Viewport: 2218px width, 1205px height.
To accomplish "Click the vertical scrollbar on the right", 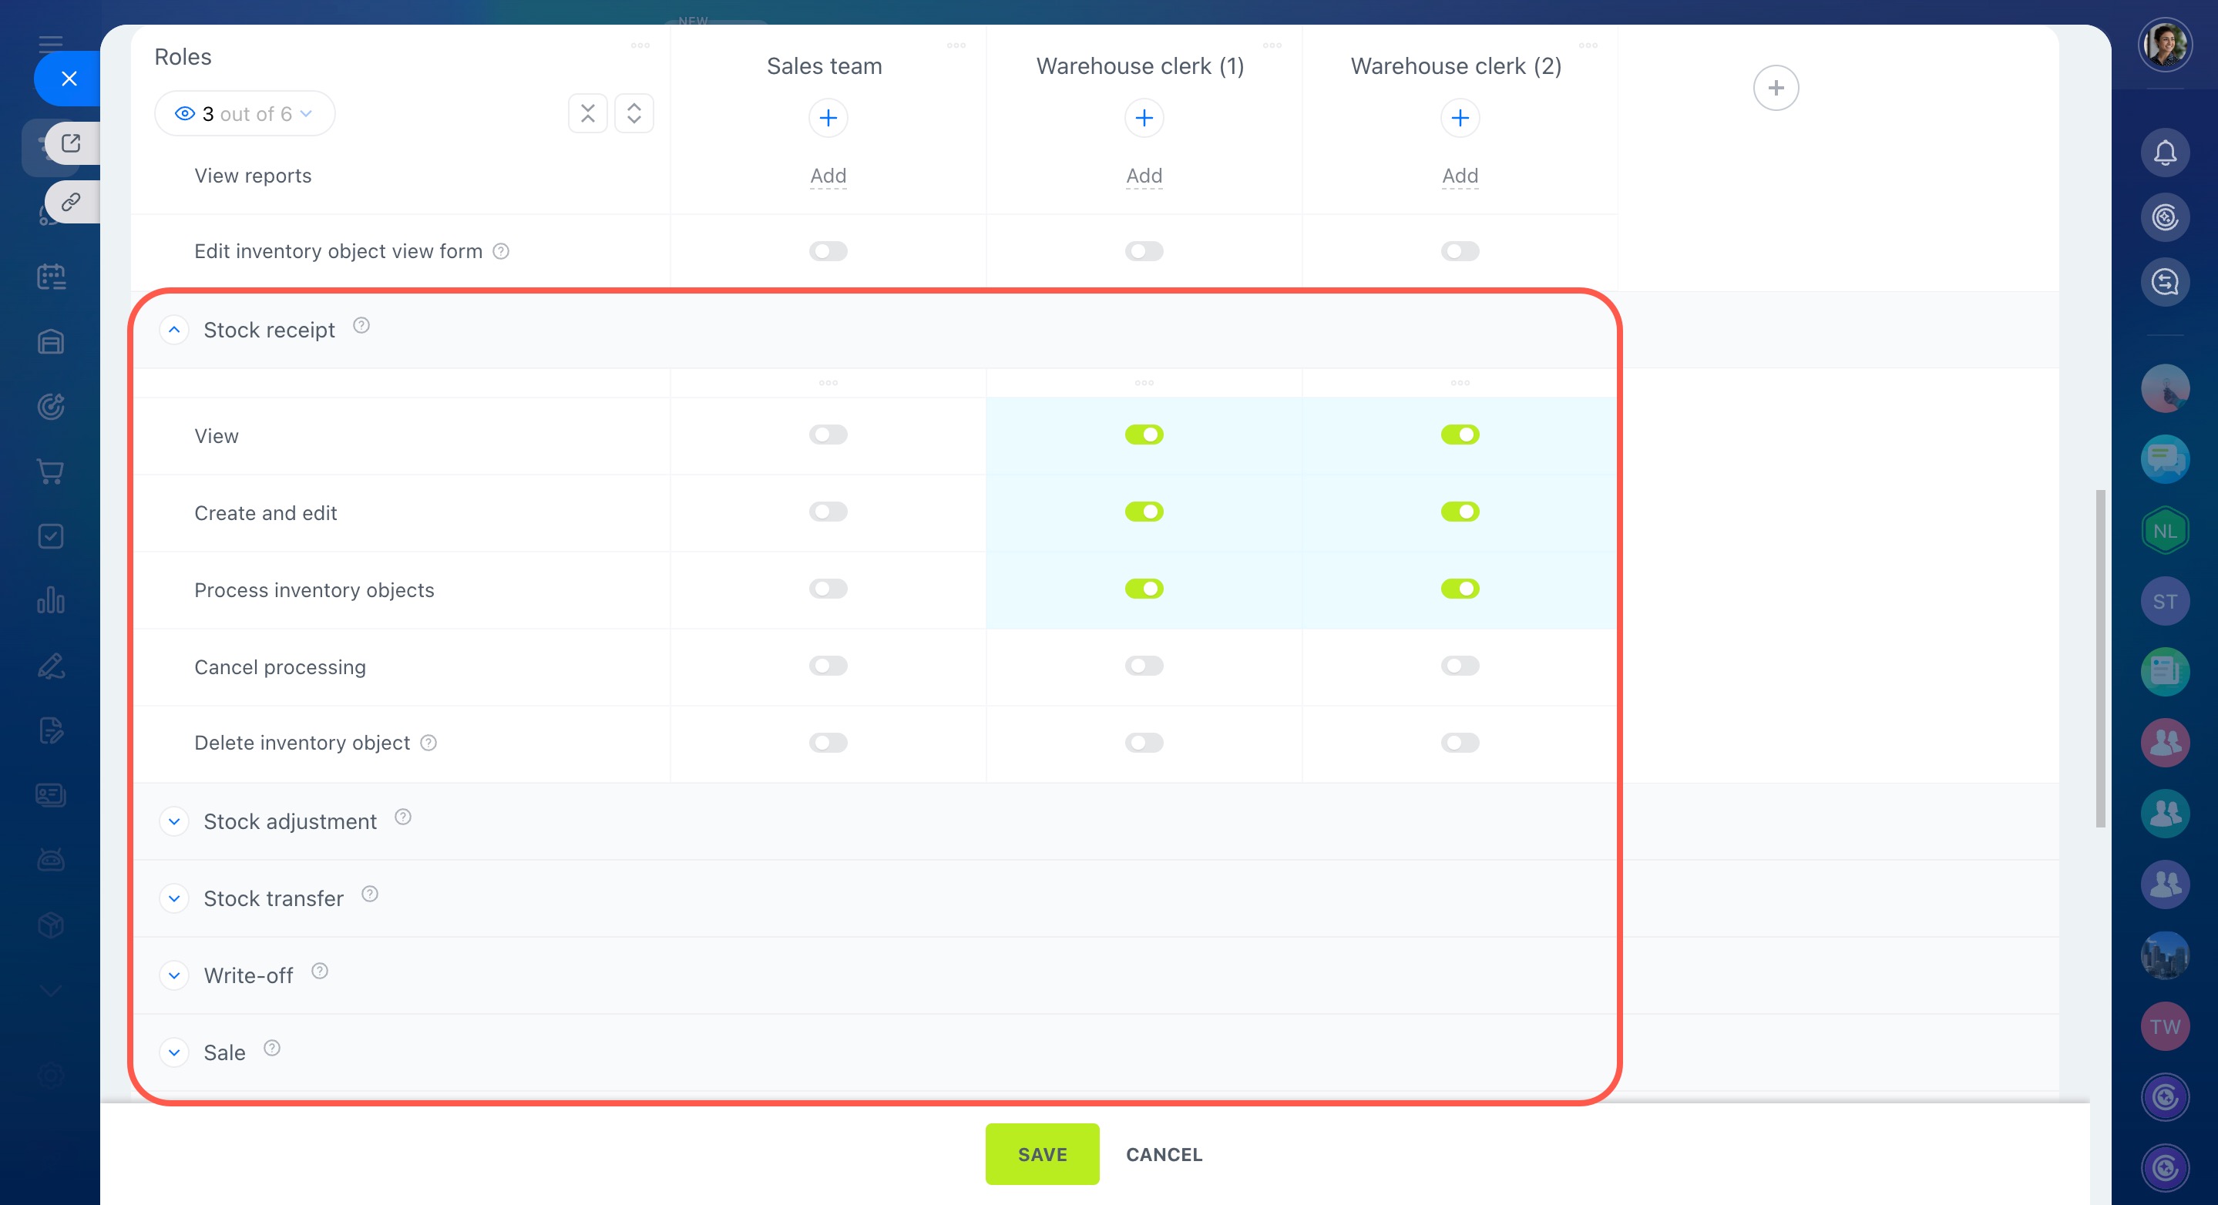I will tap(2100, 659).
